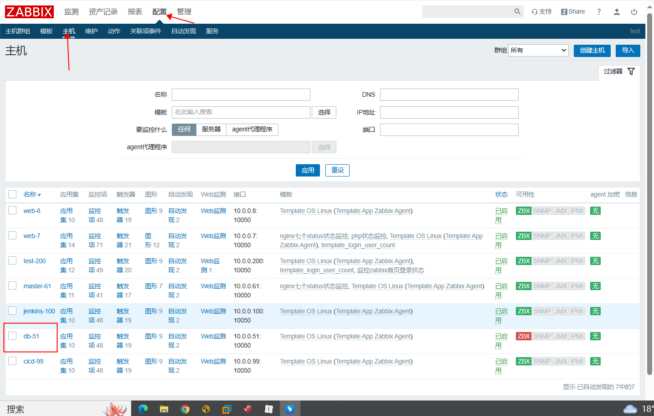
Task: Open the 配置 top menu
Action: (x=160, y=12)
